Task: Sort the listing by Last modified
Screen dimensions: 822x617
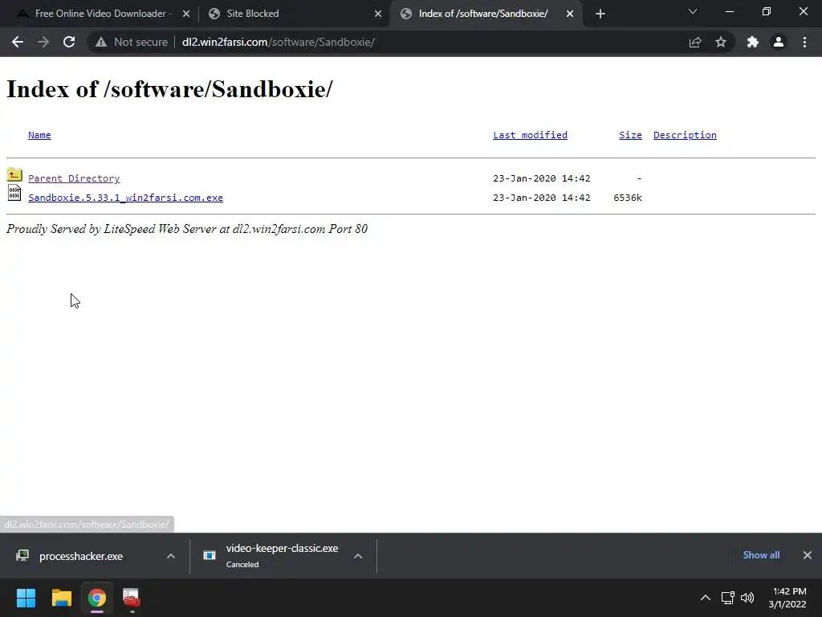Action: point(530,135)
